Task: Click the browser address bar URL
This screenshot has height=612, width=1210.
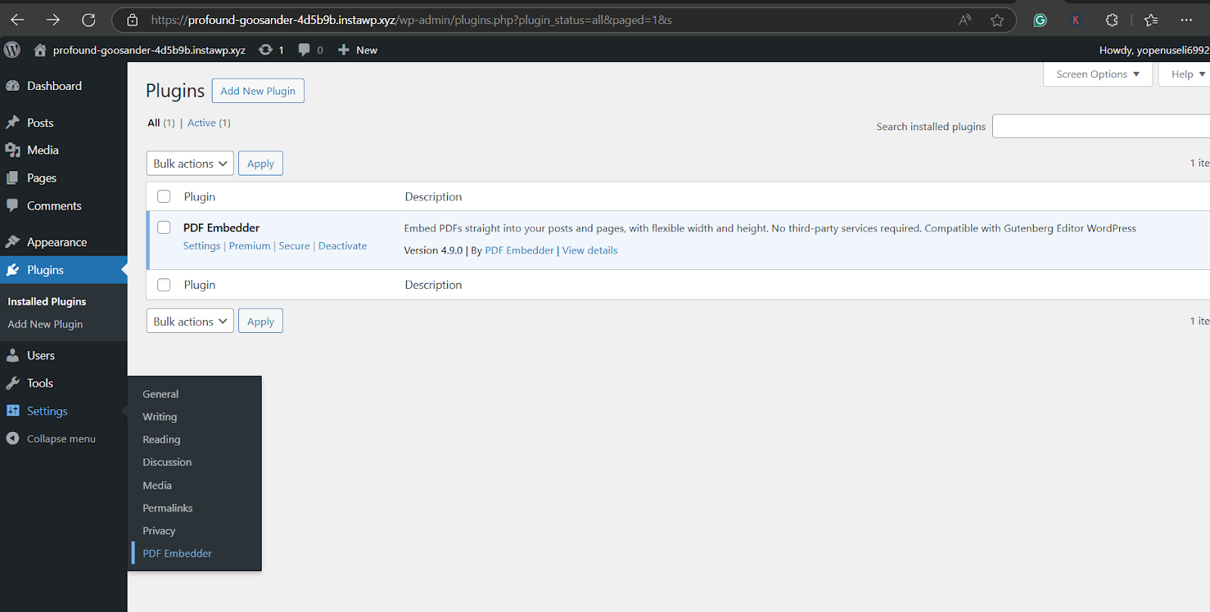Action: [411, 20]
